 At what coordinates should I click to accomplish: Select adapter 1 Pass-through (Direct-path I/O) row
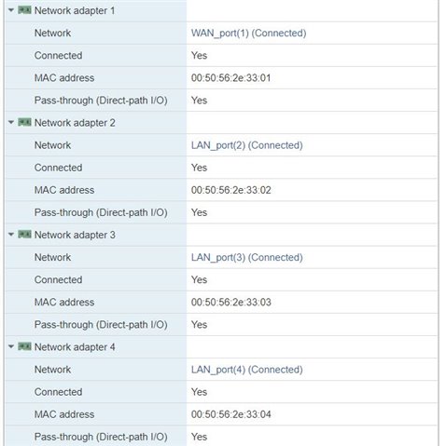[221, 100]
